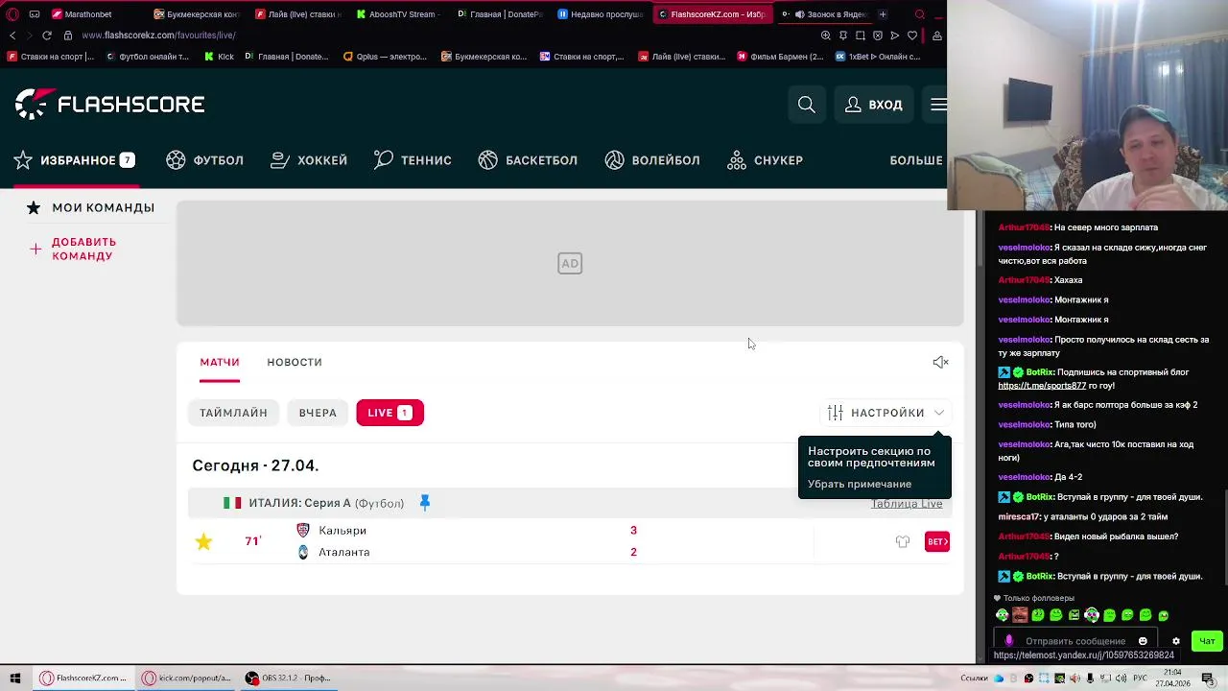Open ИТАЛИЯ: Серия А league header
1228x691 pixels.
point(326,503)
